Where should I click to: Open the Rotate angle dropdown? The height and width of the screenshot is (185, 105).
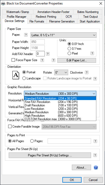pyautogui.click(x=61, y=72)
